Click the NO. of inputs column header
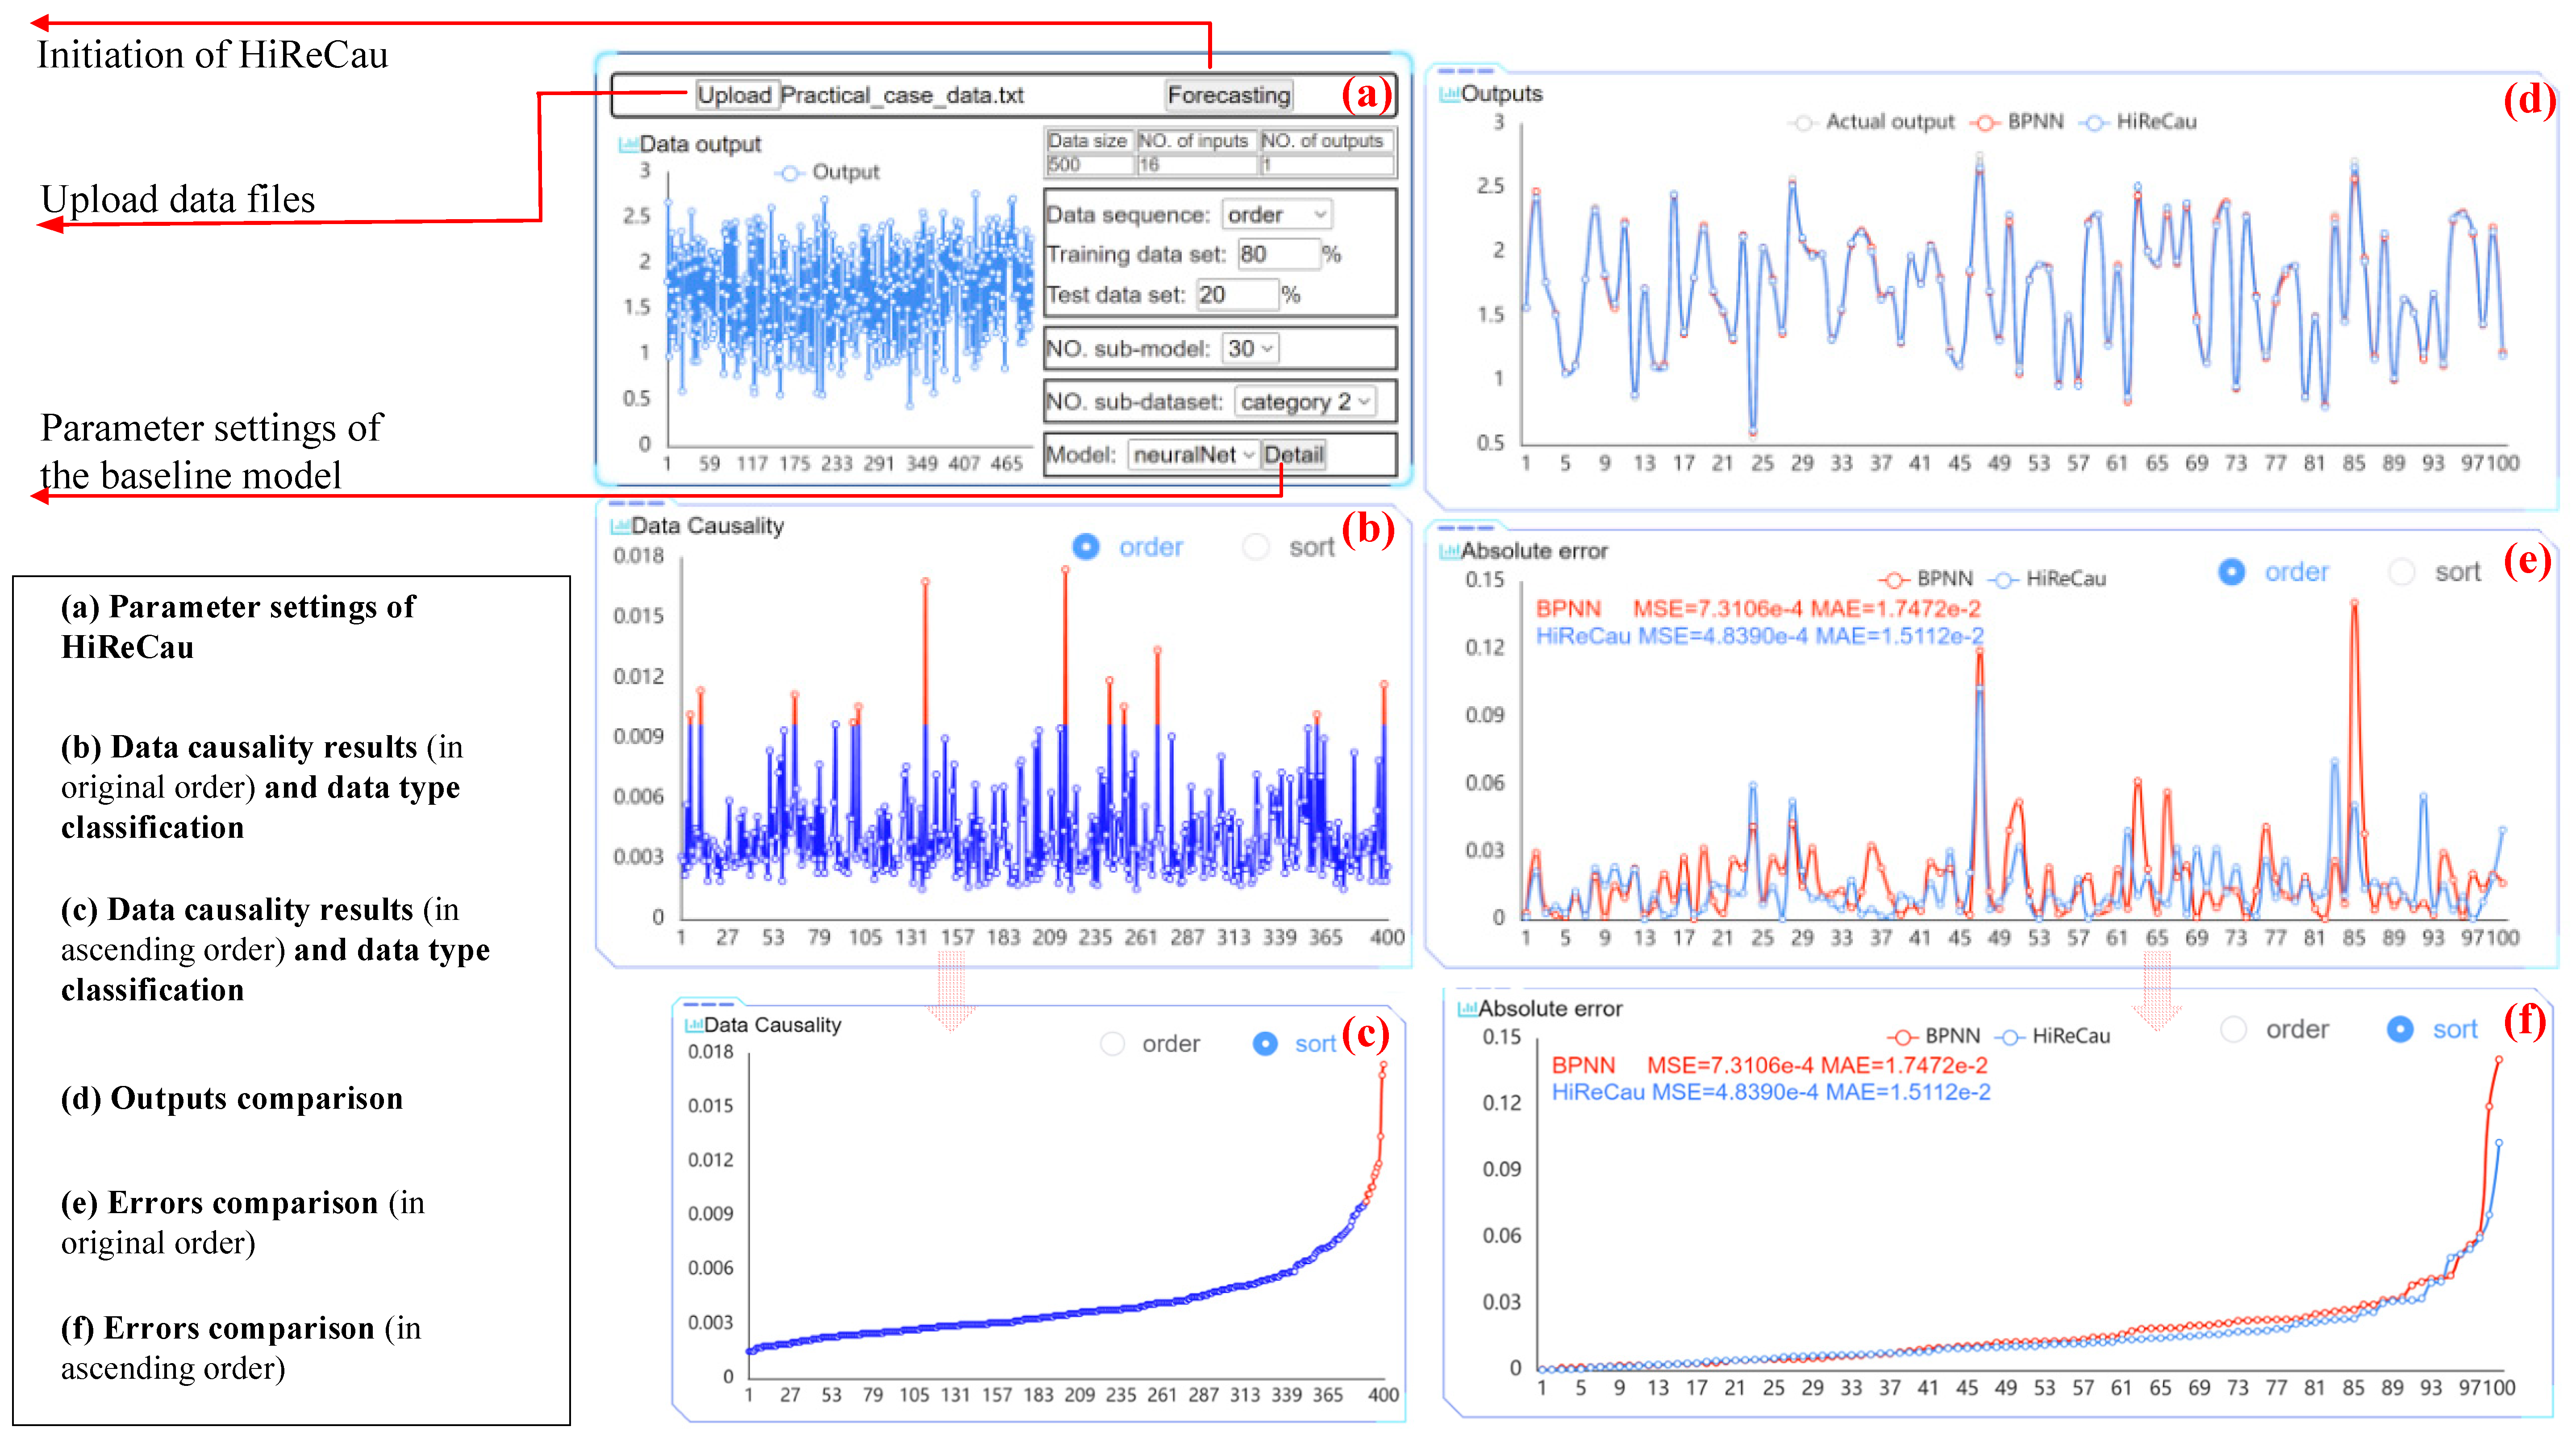The height and width of the screenshot is (1439, 2576). tap(1193, 141)
